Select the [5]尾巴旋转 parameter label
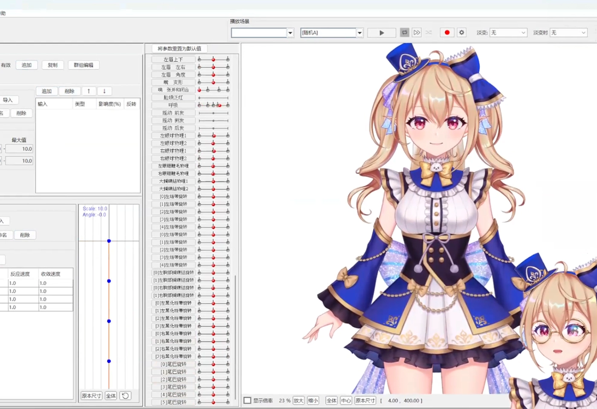Viewport: 597px width, 409px height. (173, 402)
